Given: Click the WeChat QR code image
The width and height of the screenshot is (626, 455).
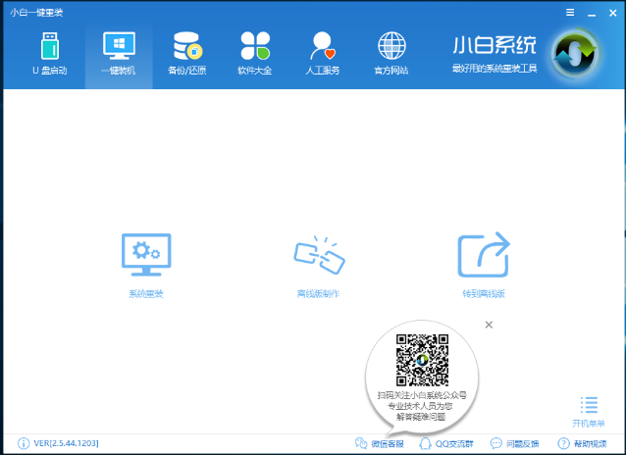Looking at the screenshot, I should coord(422,361).
